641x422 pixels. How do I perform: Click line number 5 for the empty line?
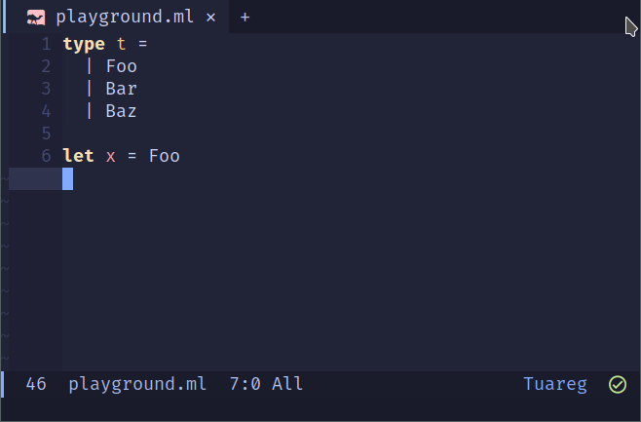[x=46, y=134]
